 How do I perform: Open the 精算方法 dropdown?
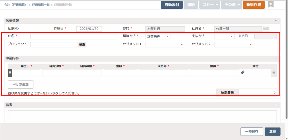point(157,36)
